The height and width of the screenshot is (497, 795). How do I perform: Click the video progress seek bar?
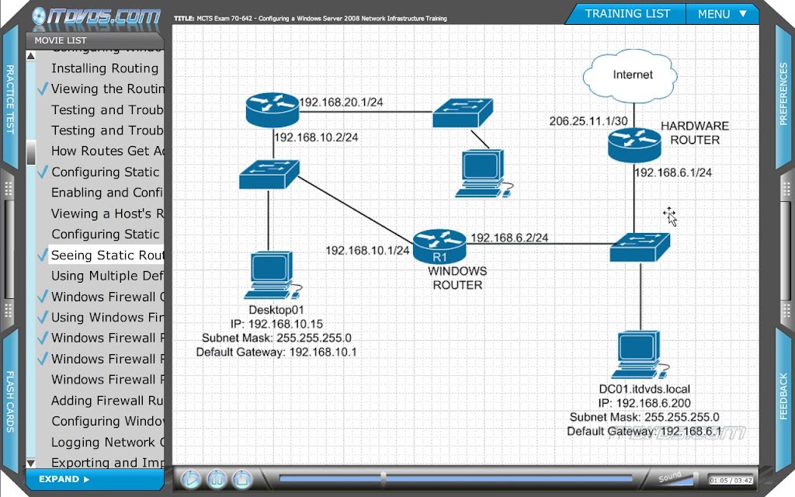point(455,478)
